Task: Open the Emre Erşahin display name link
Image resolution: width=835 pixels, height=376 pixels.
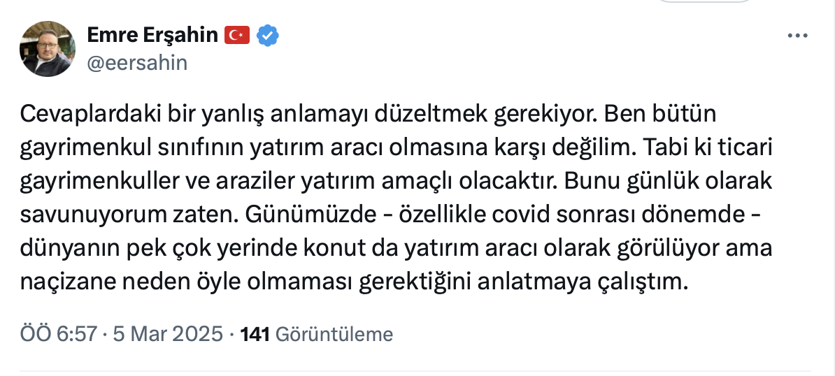Action: pos(152,35)
